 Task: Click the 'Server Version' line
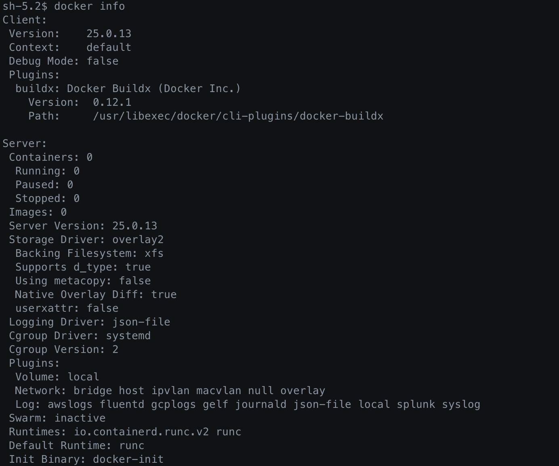click(83, 226)
